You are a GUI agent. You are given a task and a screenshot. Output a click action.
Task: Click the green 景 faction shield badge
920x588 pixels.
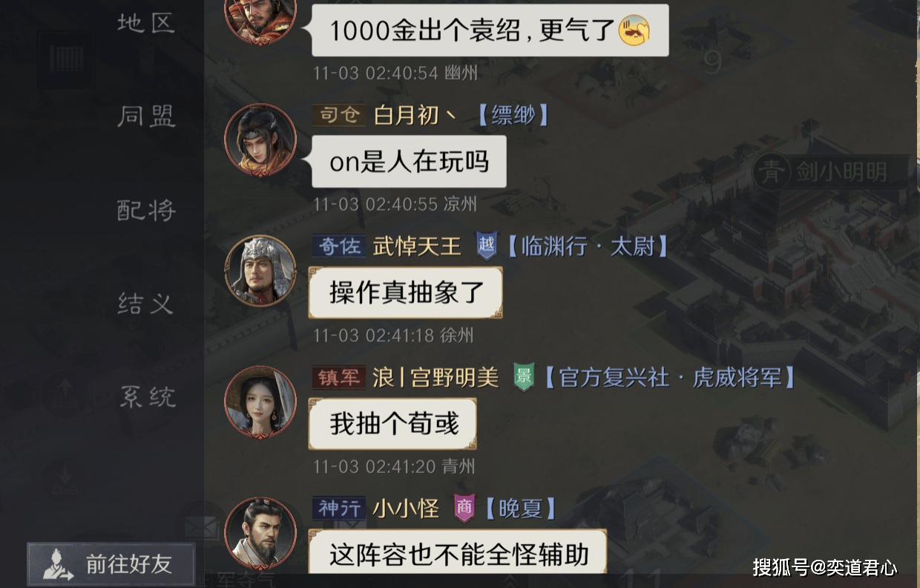[524, 377]
